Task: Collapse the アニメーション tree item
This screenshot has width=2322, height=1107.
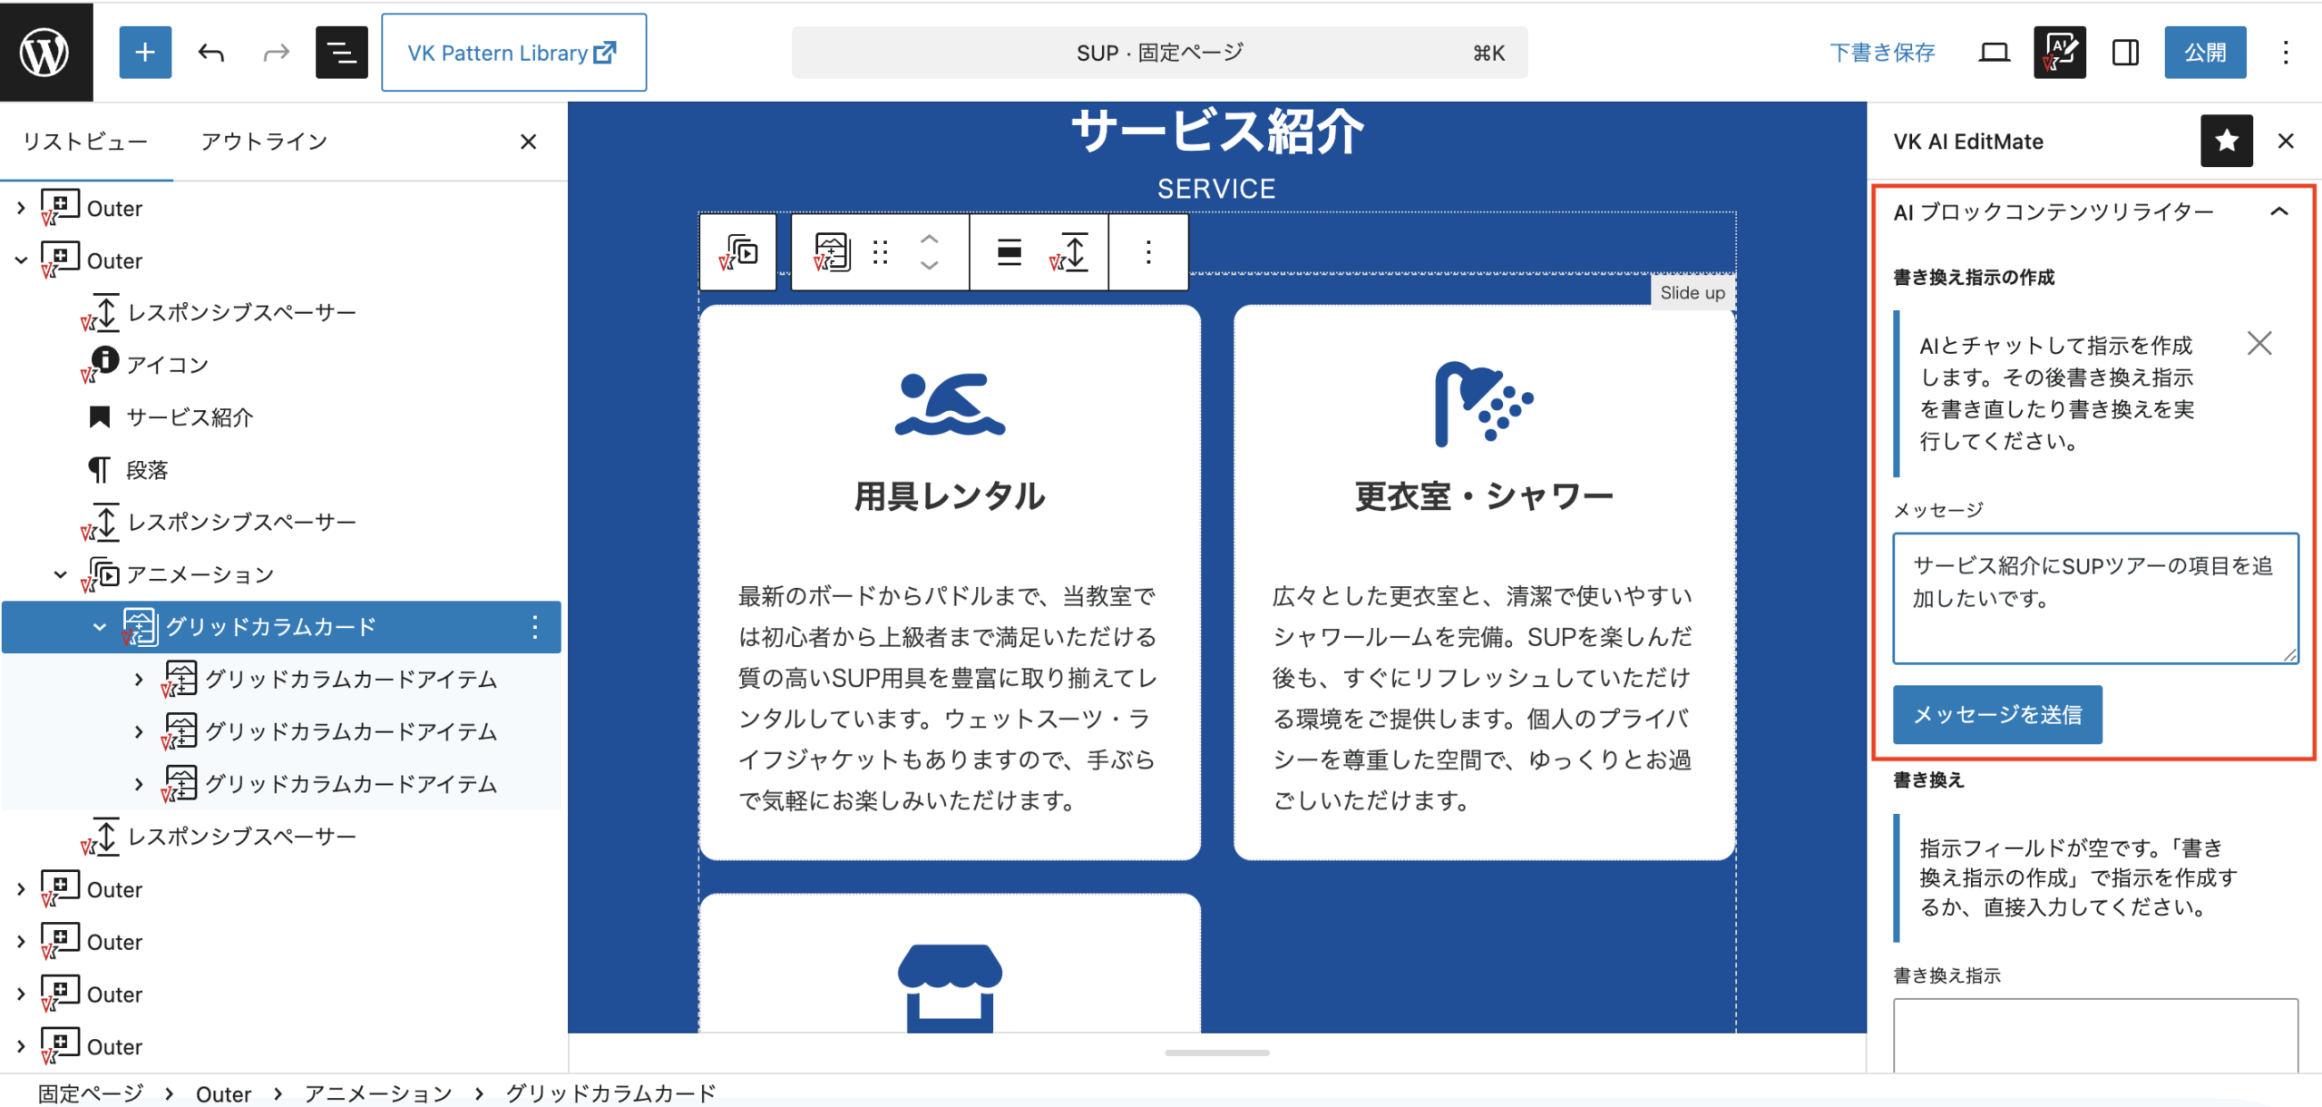Action: pyautogui.click(x=61, y=574)
